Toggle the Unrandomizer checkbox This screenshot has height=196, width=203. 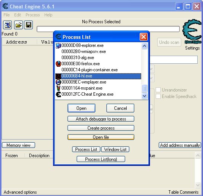click(158, 90)
